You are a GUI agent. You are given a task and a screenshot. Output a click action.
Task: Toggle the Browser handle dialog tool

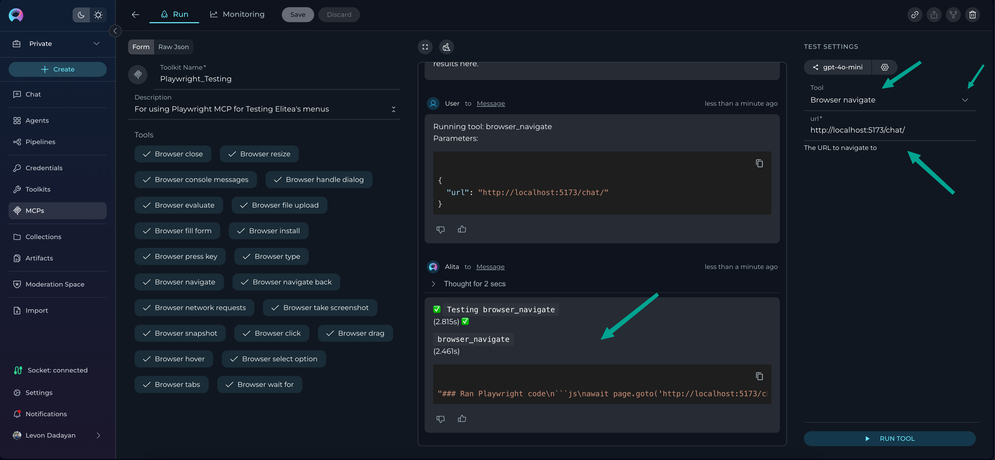pyautogui.click(x=319, y=180)
